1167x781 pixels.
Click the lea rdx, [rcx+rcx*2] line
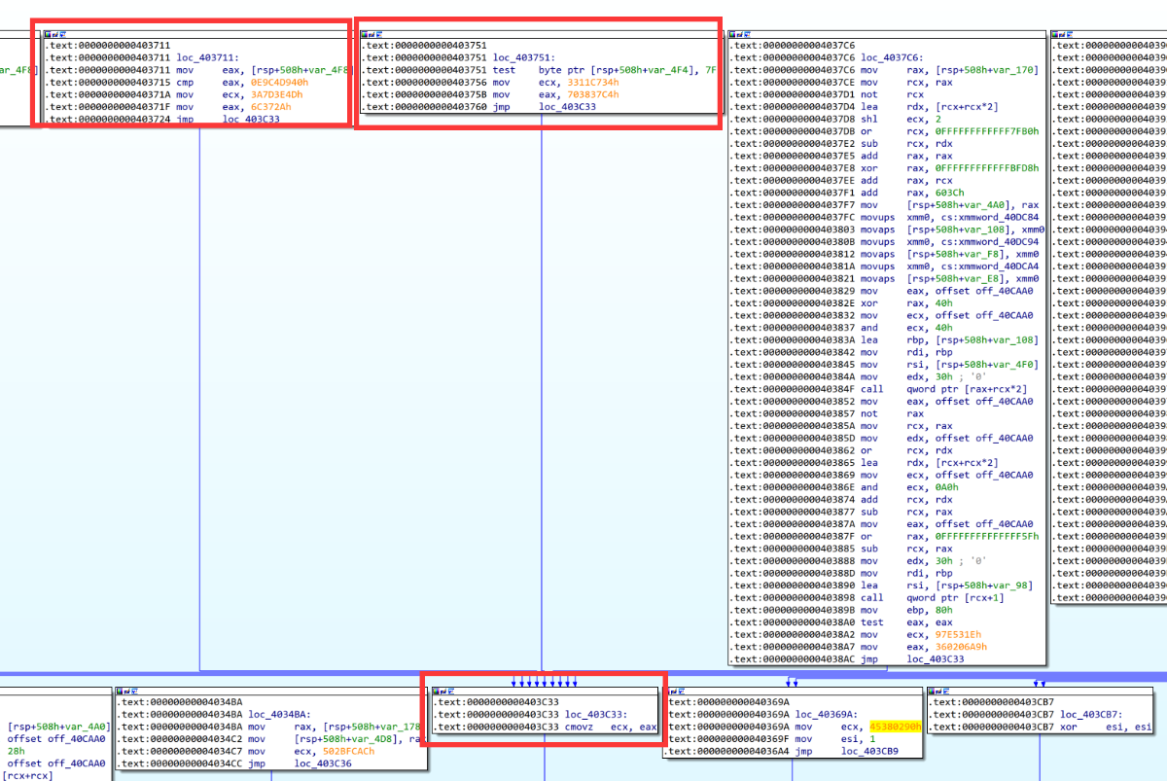(x=863, y=107)
